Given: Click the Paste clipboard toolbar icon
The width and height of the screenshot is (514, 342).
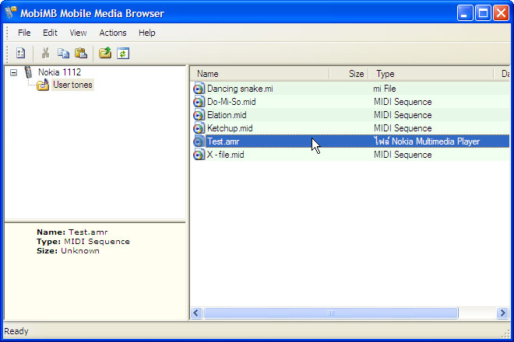Looking at the screenshot, I should 81,53.
